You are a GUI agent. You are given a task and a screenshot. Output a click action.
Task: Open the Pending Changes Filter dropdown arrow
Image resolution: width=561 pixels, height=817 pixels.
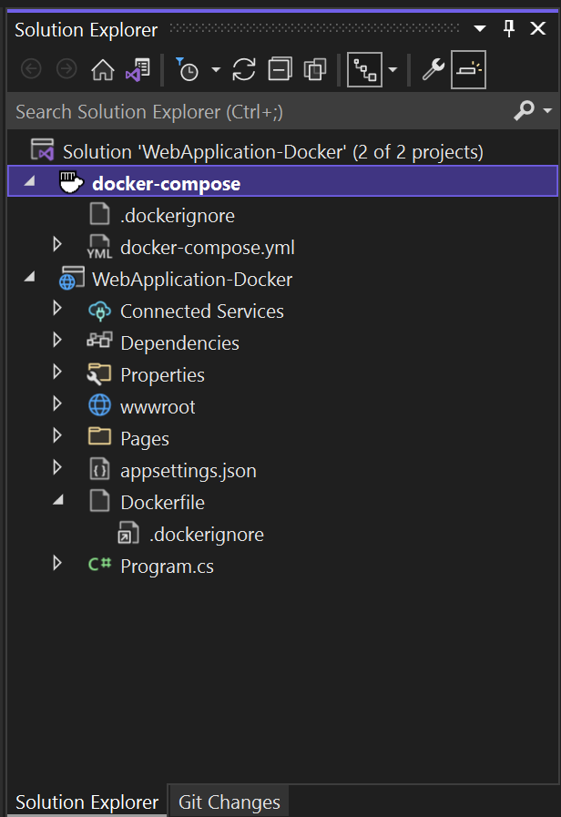(x=215, y=69)
